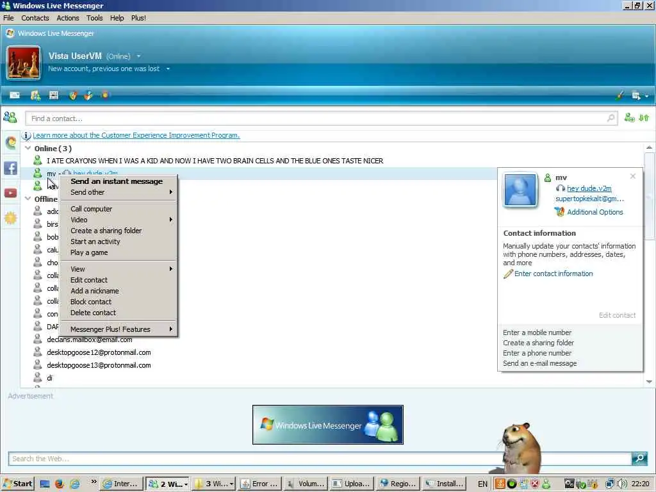Click contact list scrollbar down arrow
The image size is (656, 492).
click(649, 382)
